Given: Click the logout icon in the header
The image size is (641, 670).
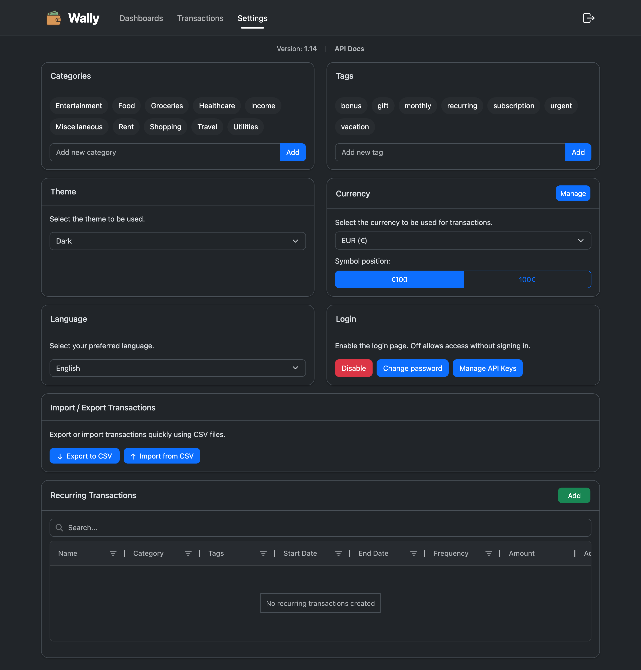Looking at the screenshot, I should (588, 18).
